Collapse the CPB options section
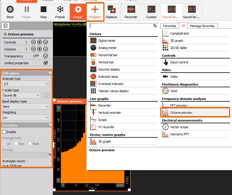The image size is (232, 195). click(x=50, y=73)
